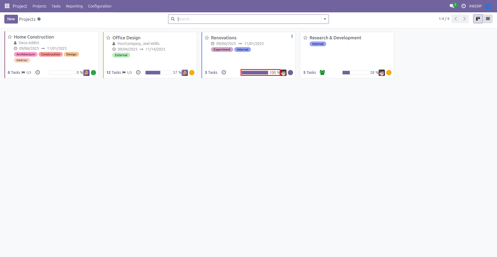Click the Architecture tag
The width and height of the screenshot is (497, 257).
(26, 54)
